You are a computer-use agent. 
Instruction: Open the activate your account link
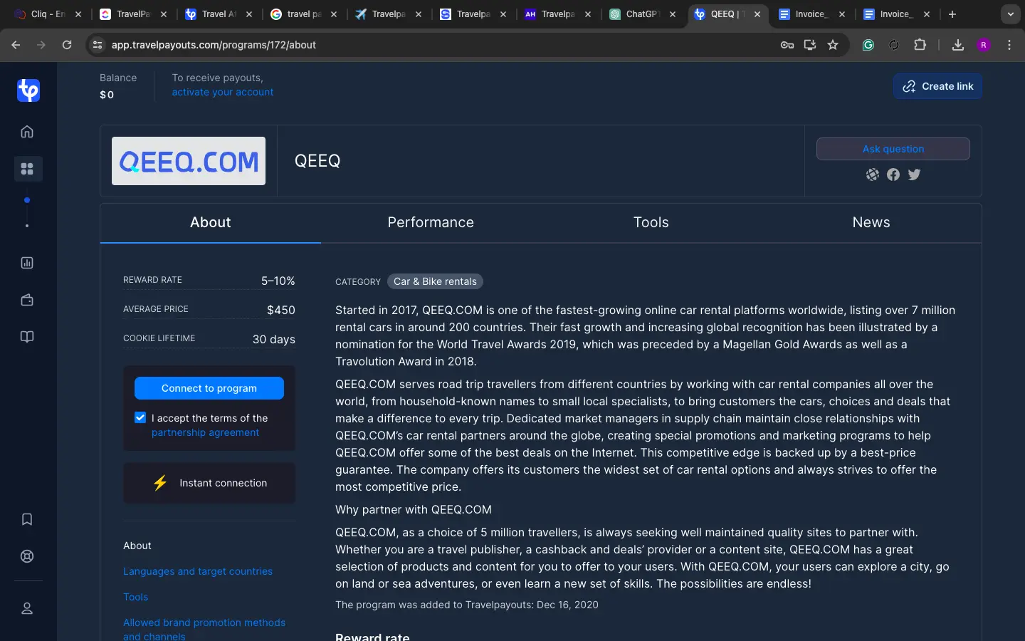tap(223, 92)
